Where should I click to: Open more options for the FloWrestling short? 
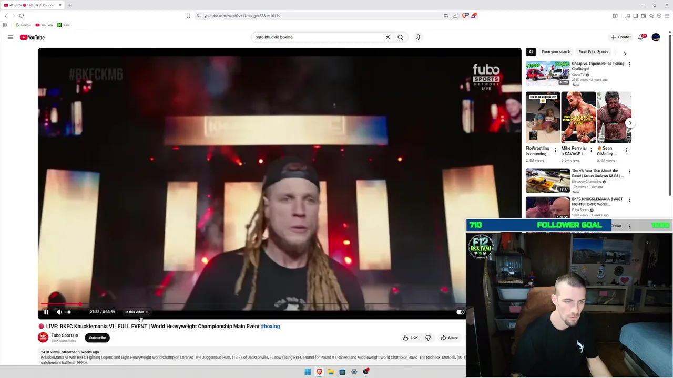click(x=555, y=150)
